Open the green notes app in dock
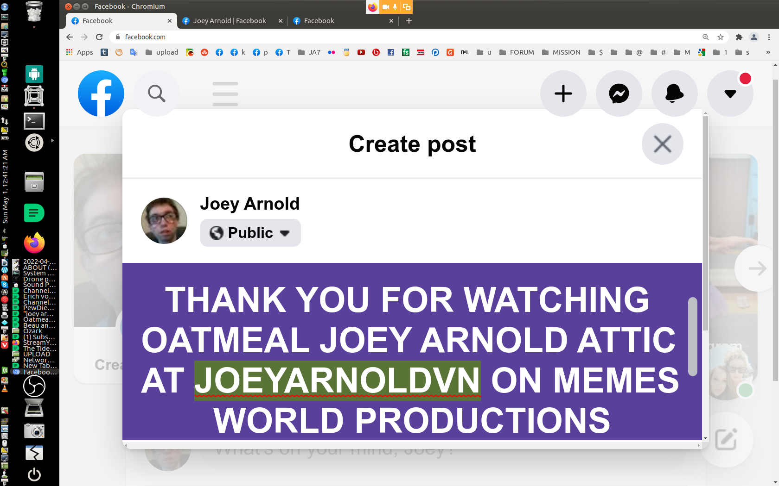 click(x=34, y=213)
